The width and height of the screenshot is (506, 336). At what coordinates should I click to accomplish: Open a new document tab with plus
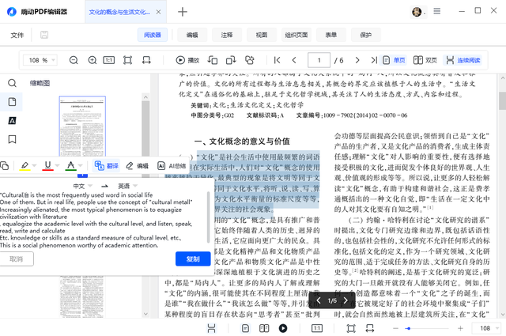click(x=183, y=12)
